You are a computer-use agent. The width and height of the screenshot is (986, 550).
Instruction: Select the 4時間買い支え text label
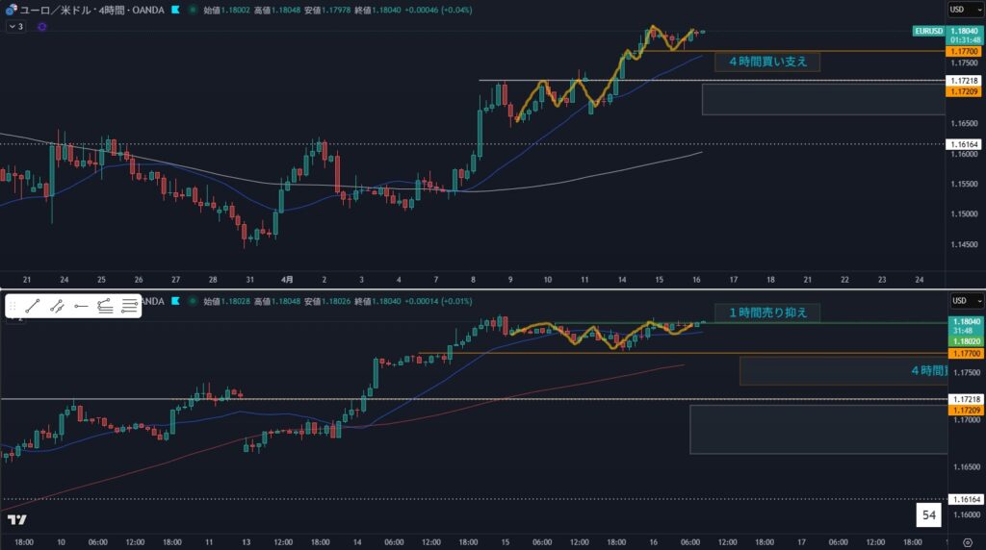[766, 62]
